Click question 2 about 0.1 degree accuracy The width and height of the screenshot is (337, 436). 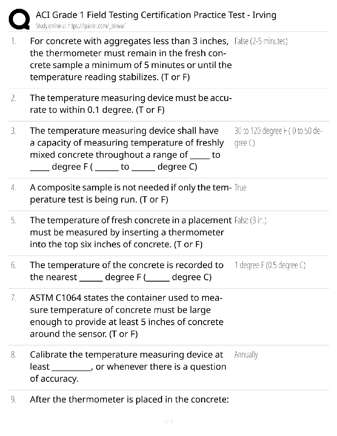(x=131, y=104)
